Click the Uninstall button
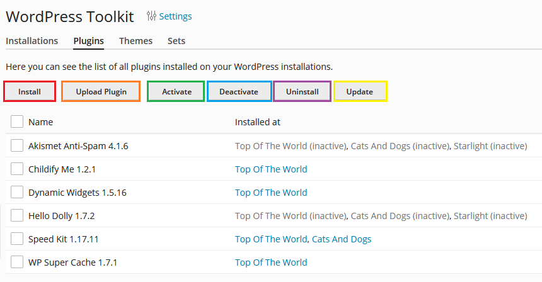542x282 pixels. [x=302, y=91]
